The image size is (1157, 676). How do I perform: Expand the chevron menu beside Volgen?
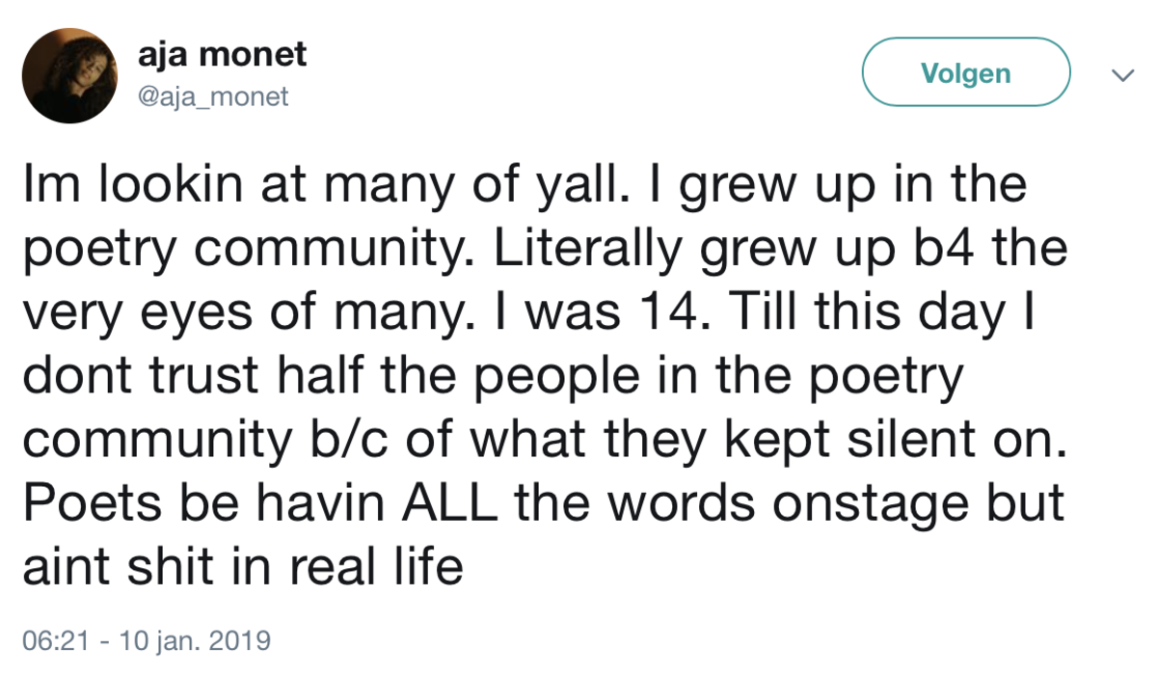click(x=1121, y=74)
